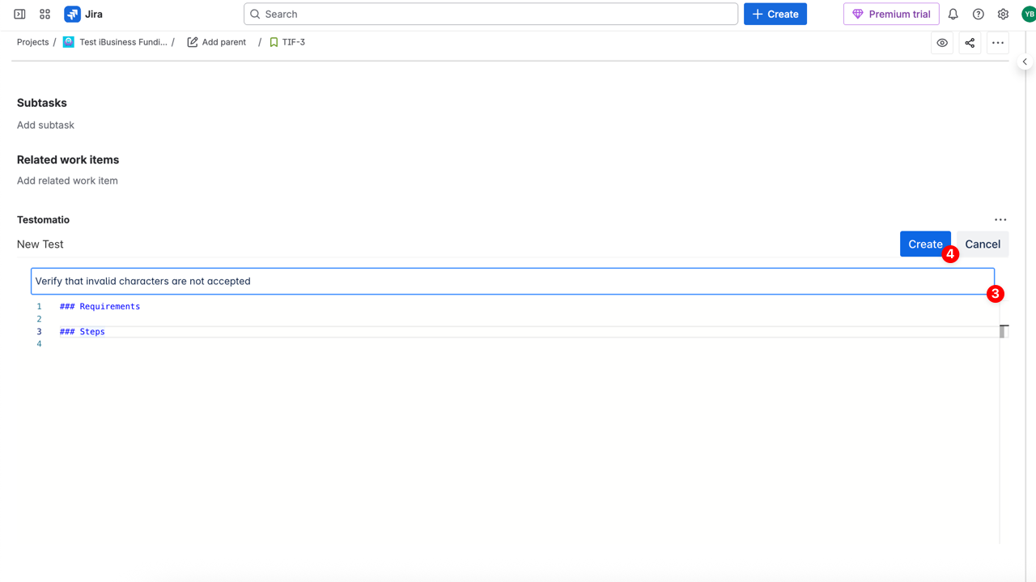
Task: Open the settings gear icon
Action: [x=1003, y=14]
